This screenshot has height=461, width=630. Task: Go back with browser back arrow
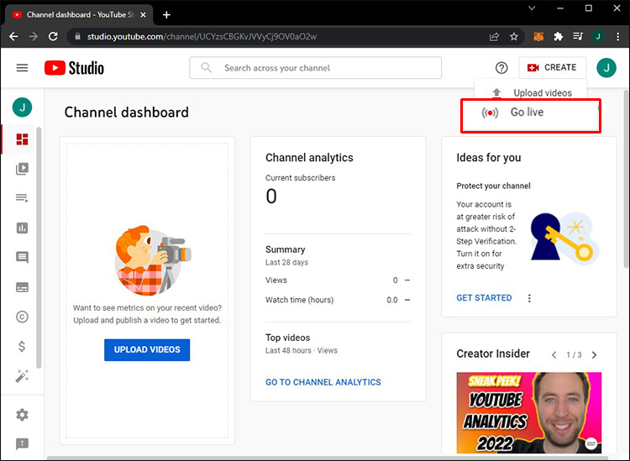coord(13,37)
